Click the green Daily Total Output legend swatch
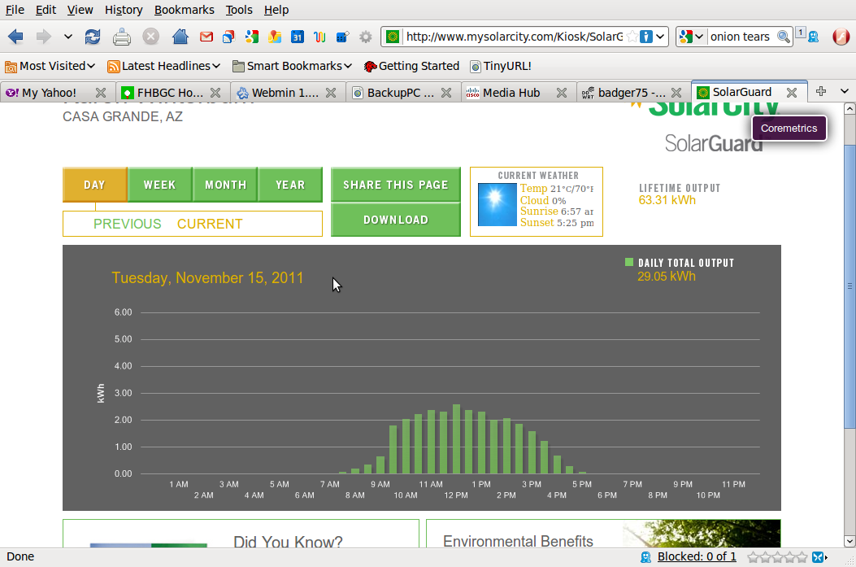856x567 pixels. point(629,262)
